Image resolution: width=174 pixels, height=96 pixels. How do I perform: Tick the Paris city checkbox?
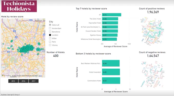[x=50, y=42]
